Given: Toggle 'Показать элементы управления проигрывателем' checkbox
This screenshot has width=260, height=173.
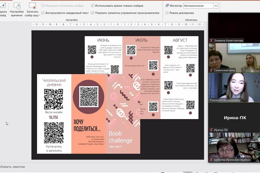Looking at the screenshot, I should pyautogui.click(x=93, y=13).
